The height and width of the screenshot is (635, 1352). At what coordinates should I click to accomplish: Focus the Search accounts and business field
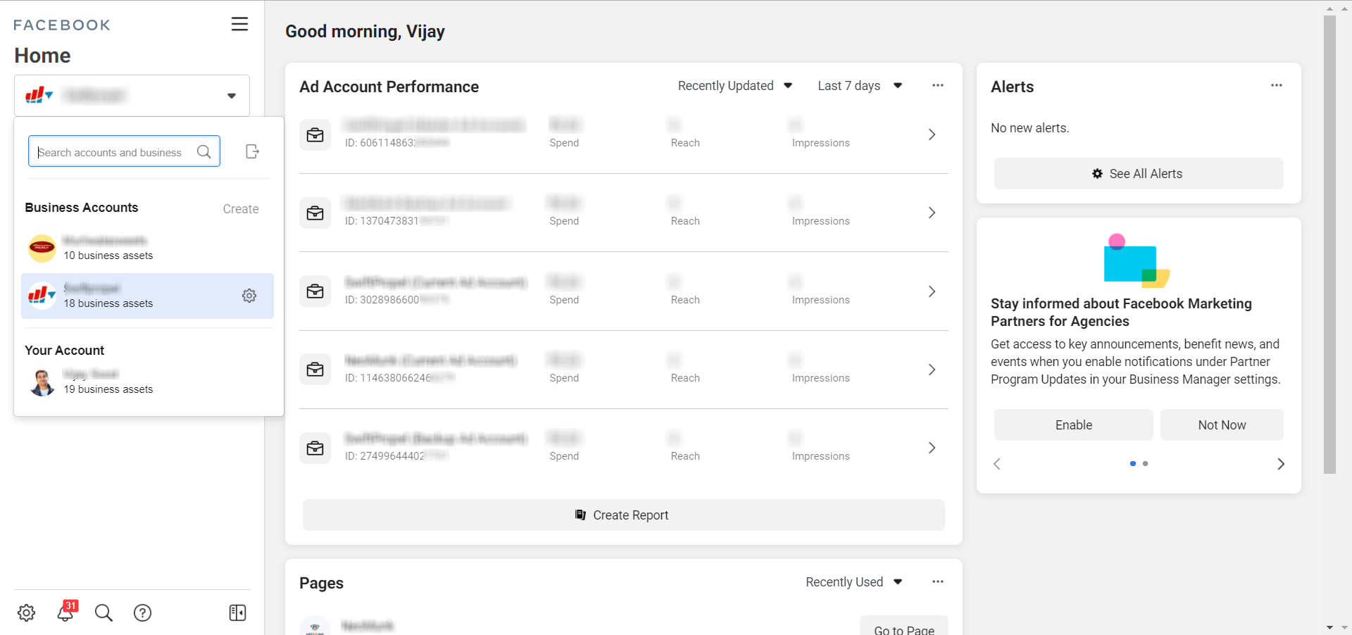pos(116,152)
